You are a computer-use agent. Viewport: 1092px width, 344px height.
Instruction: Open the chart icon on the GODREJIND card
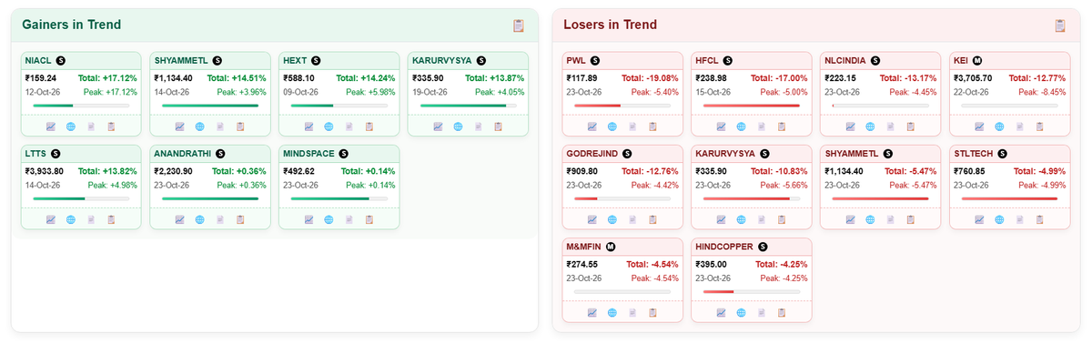tap(592, 219)
